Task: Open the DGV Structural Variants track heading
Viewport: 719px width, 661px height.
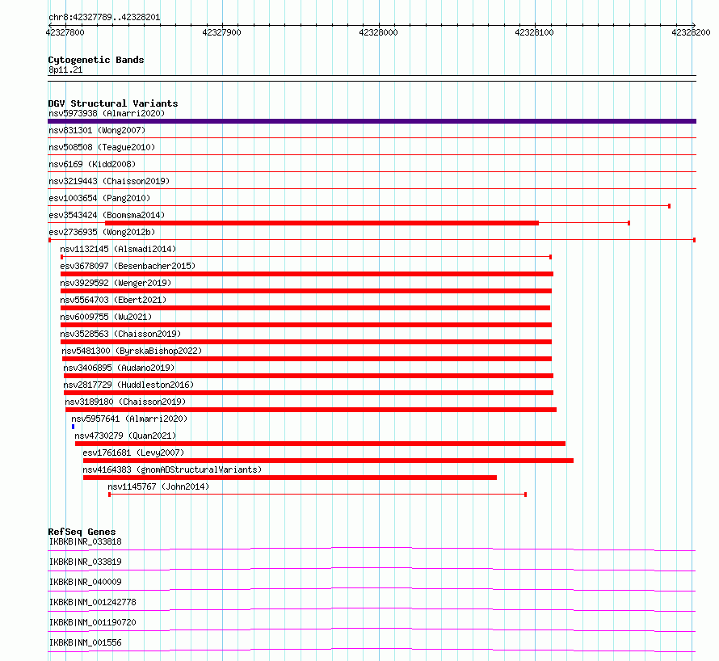Action: pos(113,103)
